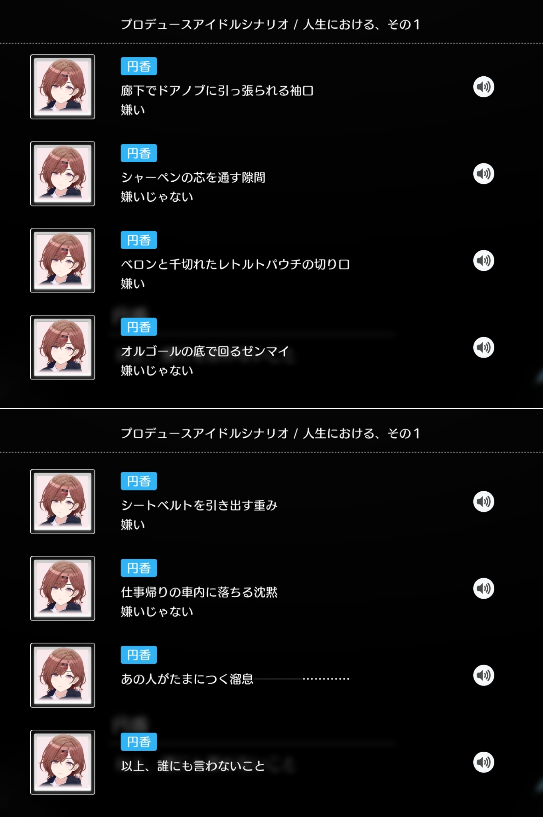Click Madoka portrait beside オルゴール line
The height and width of the screenshot is (818, 543).
[x=63, y=347]
